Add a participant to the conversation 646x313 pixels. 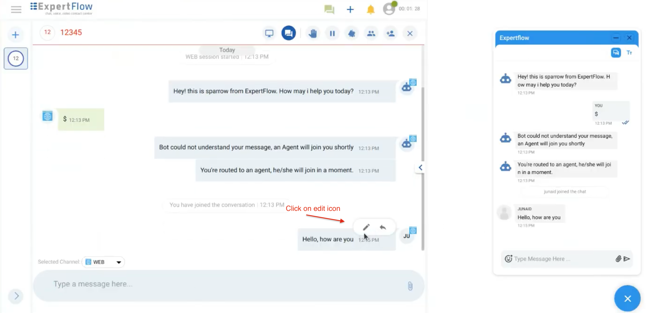coord(390,33)
